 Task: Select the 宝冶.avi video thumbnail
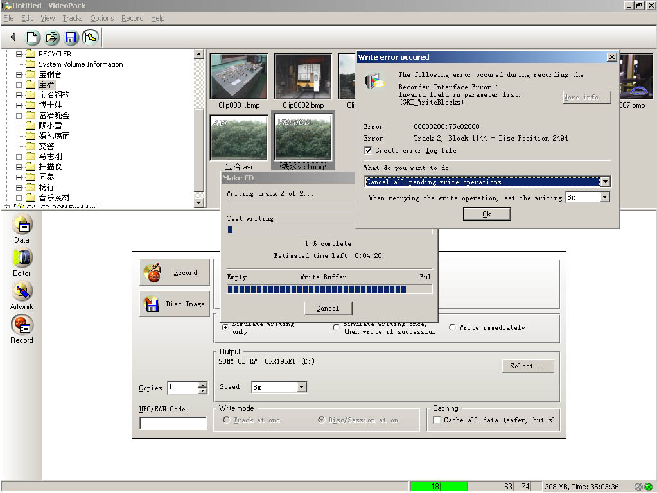tap(239, 138)
